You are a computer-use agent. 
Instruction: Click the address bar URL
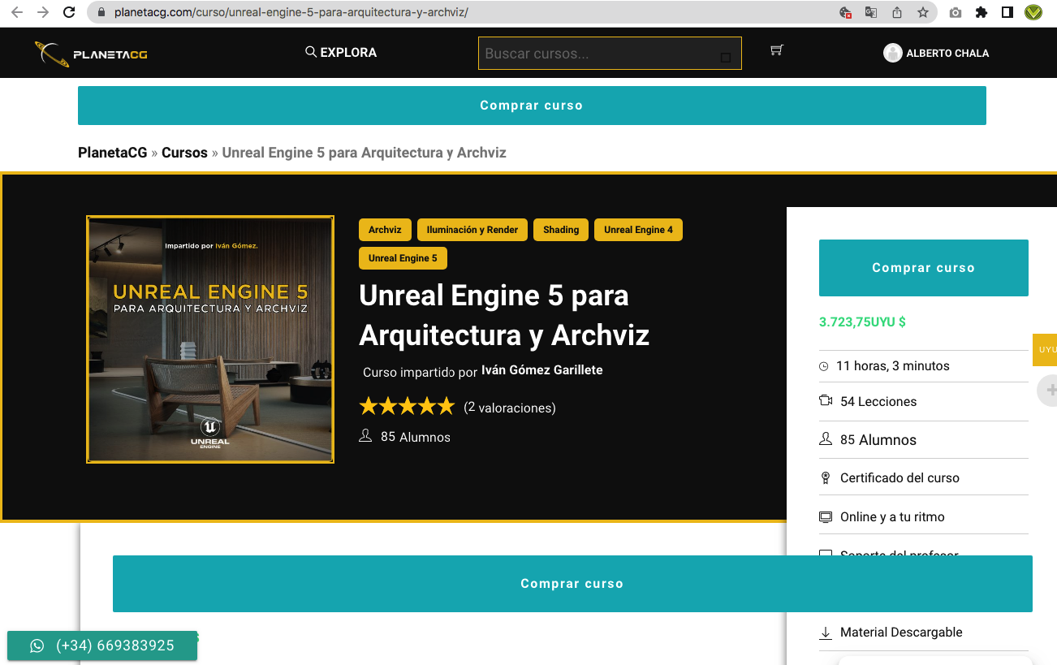(291, 13)
